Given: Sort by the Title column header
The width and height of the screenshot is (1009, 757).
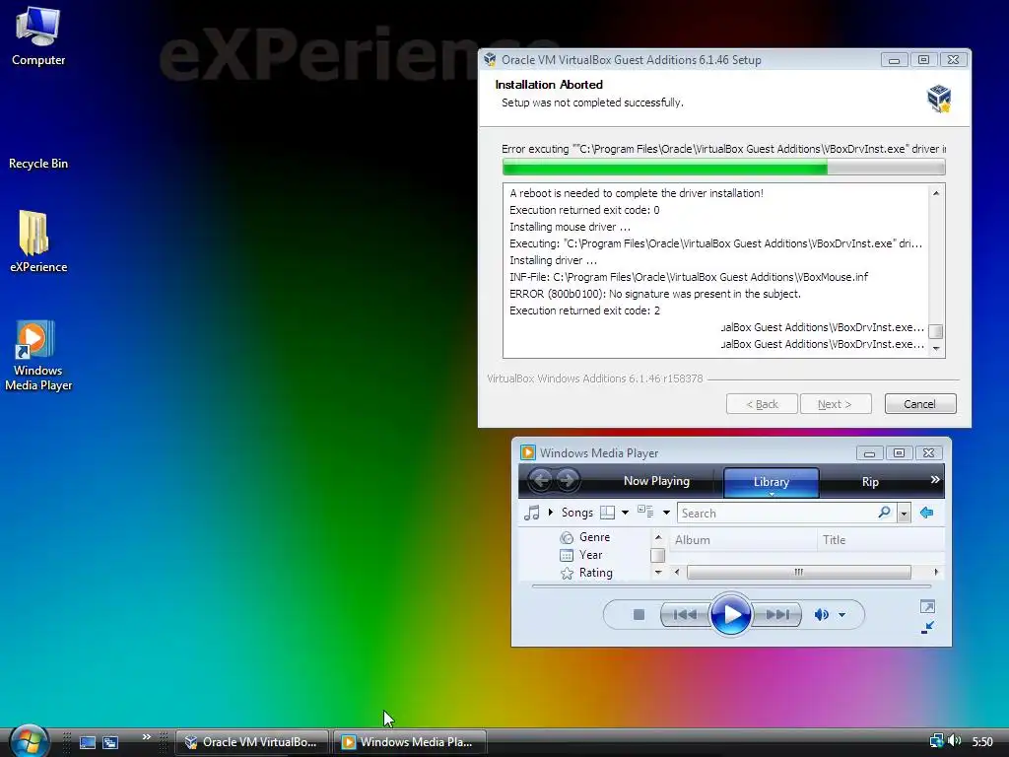Looking at the screenshot, I should 881,540.
